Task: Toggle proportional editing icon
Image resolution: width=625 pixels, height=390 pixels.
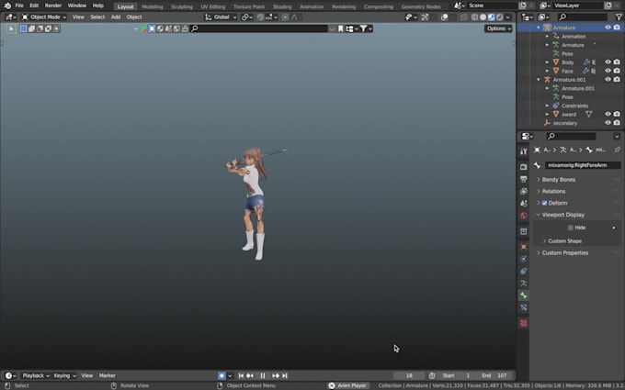Action: [x=285, y=17]
